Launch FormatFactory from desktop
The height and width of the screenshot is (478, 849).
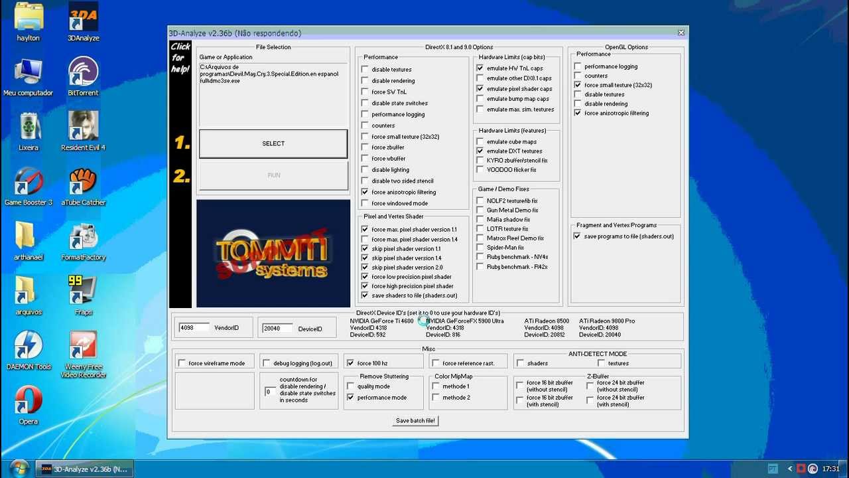(84, 241)
